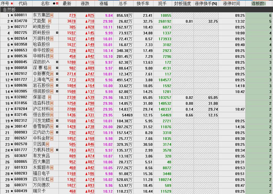Viewport: 273px width, 194px height.
Task: Click the R badge next to 保丽洁
Action: click(50, 98)
